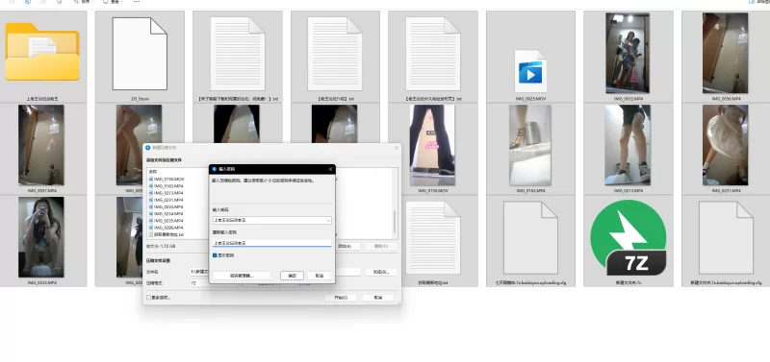Click the sort icon in the top toolbar
The image size is (770, 362).
pos(77,2)
